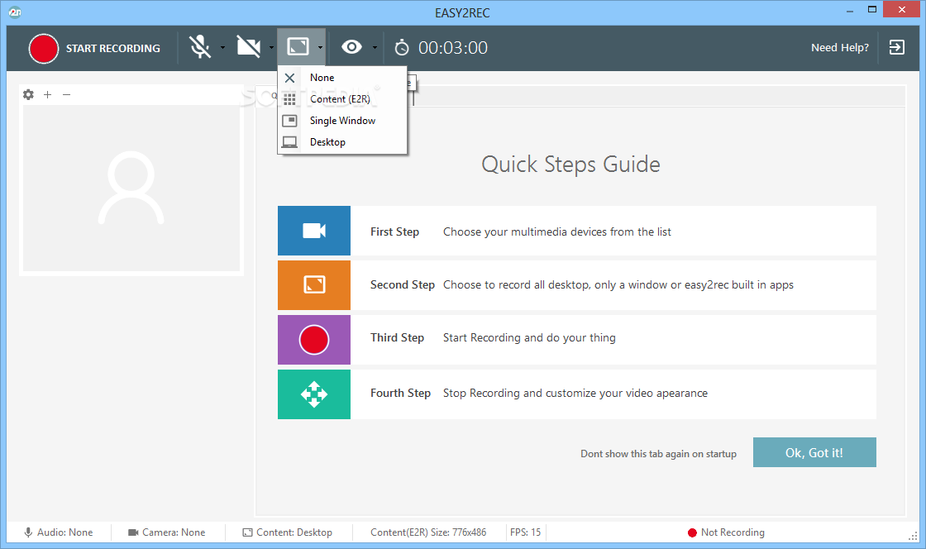Image resolution: width=926 pixels, height=549 pixels.
Task: Minimize the EASY2REC window
Action: tap(850, 11)
